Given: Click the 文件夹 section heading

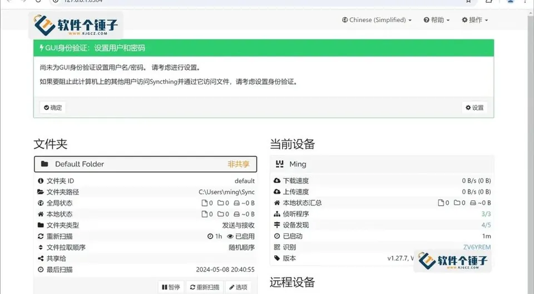Looking at the screenshot, I should [x=51, y=144].
